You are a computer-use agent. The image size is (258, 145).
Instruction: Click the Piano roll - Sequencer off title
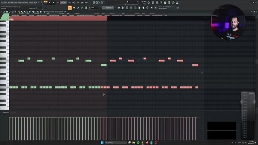point(56,12)
